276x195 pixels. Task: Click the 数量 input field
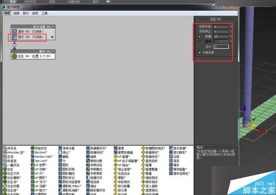coord(221,36)
